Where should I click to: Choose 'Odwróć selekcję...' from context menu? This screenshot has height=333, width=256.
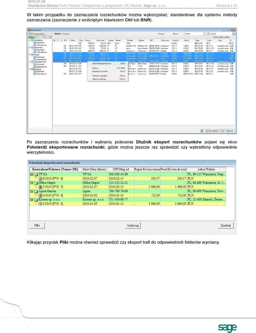[108, 79]
